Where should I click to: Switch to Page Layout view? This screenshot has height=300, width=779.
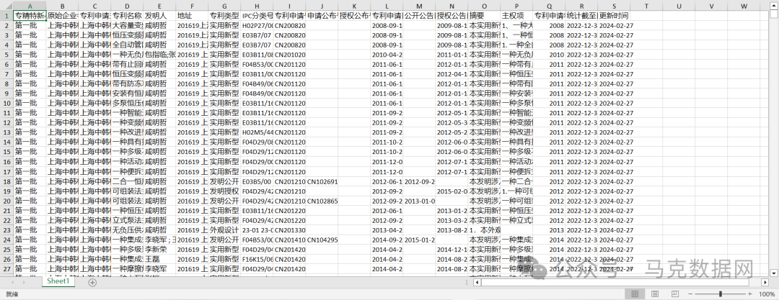[655, 294]
